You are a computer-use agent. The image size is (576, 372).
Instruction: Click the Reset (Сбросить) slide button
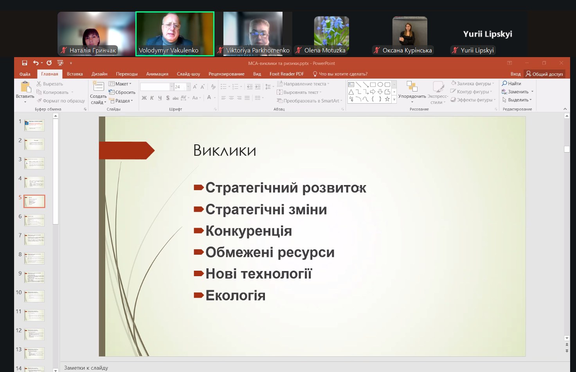click(122, 92)
